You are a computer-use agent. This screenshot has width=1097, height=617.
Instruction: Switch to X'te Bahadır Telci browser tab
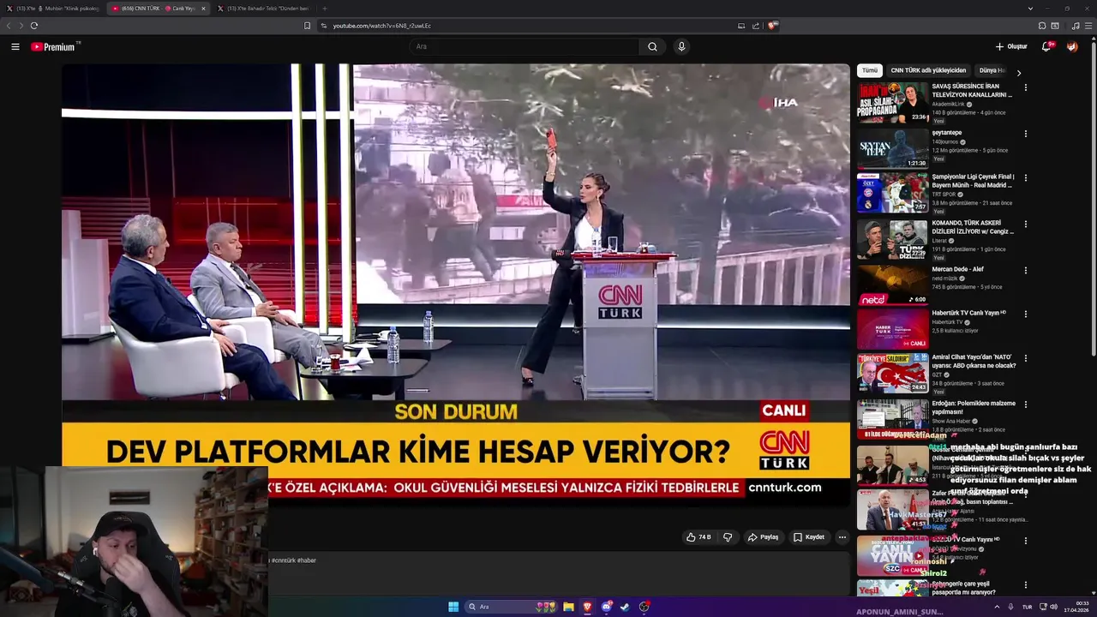(x=263, y=9)
